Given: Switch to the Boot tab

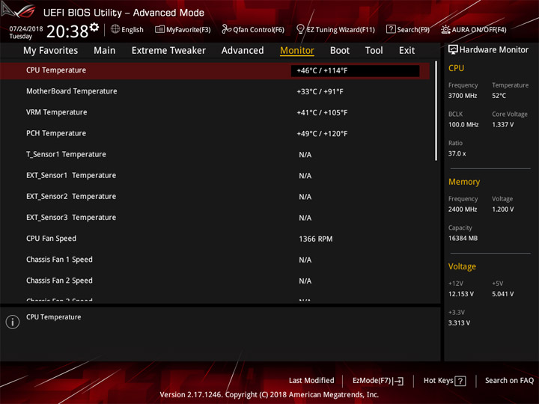Looking at the screenshot, I should pos(340,51).
